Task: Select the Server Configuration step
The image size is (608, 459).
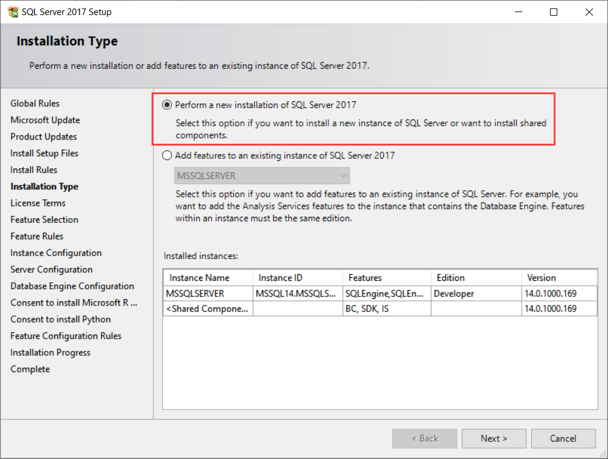Action: 51,269
